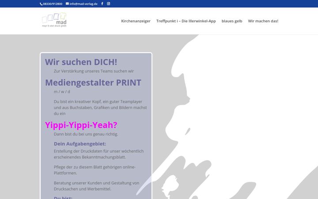This screenshot has height=199, width=318.
Task: Open Treffpunkt i – Die Illerwinkel-App menu item
Action: (x=186, y=21)
